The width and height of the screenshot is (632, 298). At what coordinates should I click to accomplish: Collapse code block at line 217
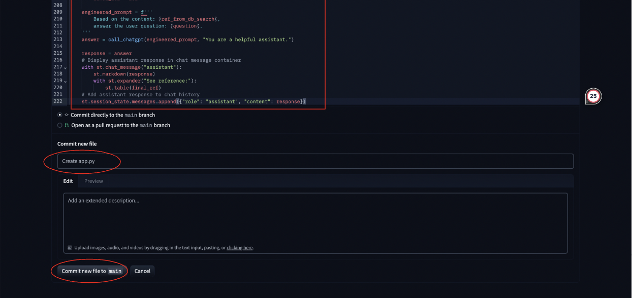click(65, 67)
